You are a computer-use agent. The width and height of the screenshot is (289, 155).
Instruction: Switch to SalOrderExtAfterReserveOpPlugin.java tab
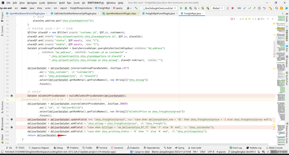click(75, 14)
